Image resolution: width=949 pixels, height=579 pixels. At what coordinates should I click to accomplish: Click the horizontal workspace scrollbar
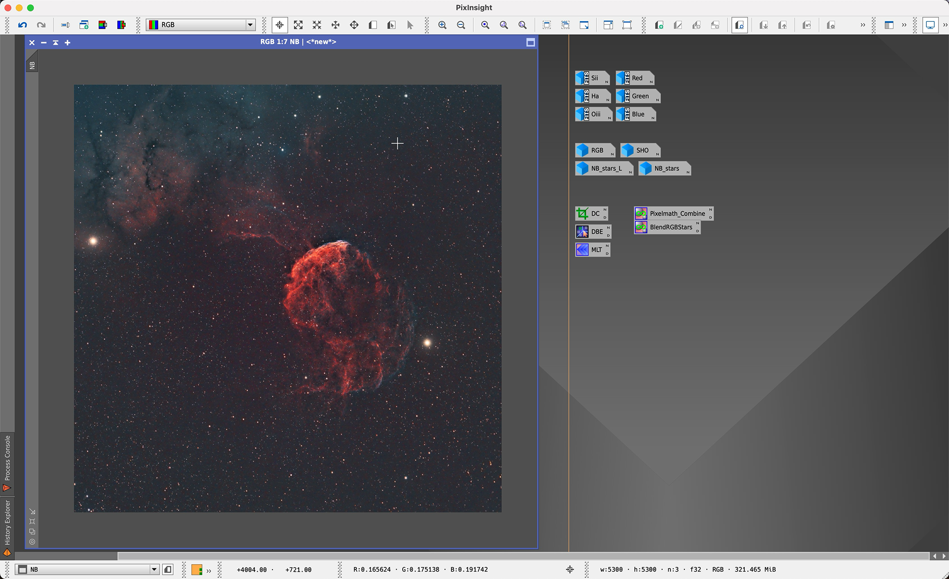[x=523, y=556]
